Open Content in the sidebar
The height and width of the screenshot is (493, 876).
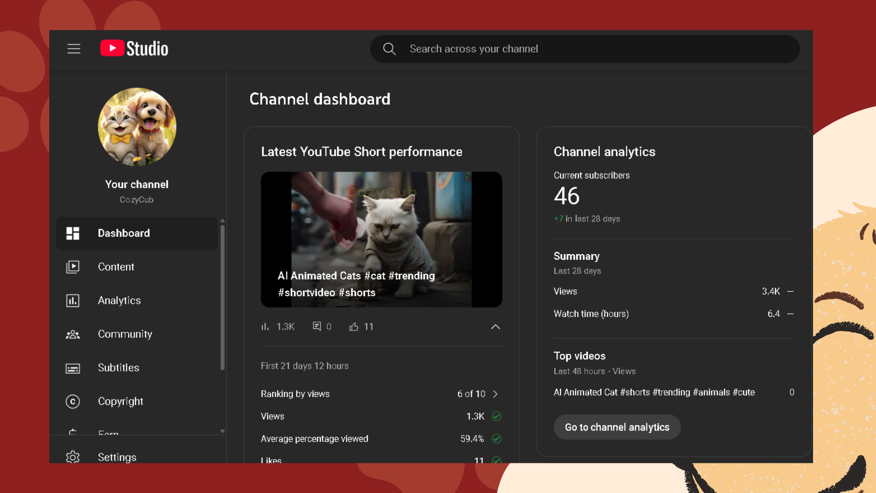136,267
